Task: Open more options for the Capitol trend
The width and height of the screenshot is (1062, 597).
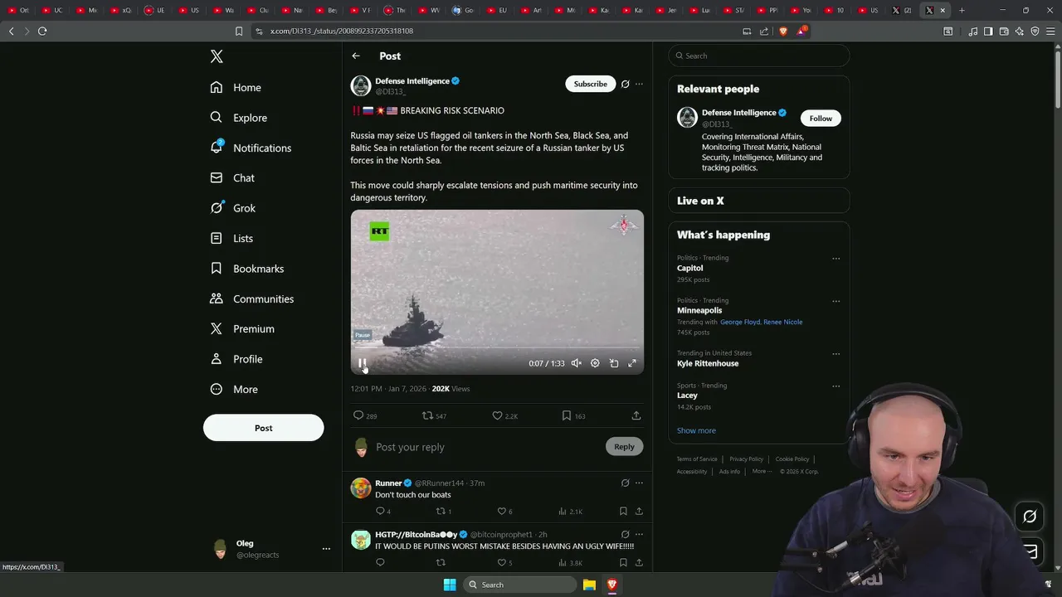Action: [835, 258]
